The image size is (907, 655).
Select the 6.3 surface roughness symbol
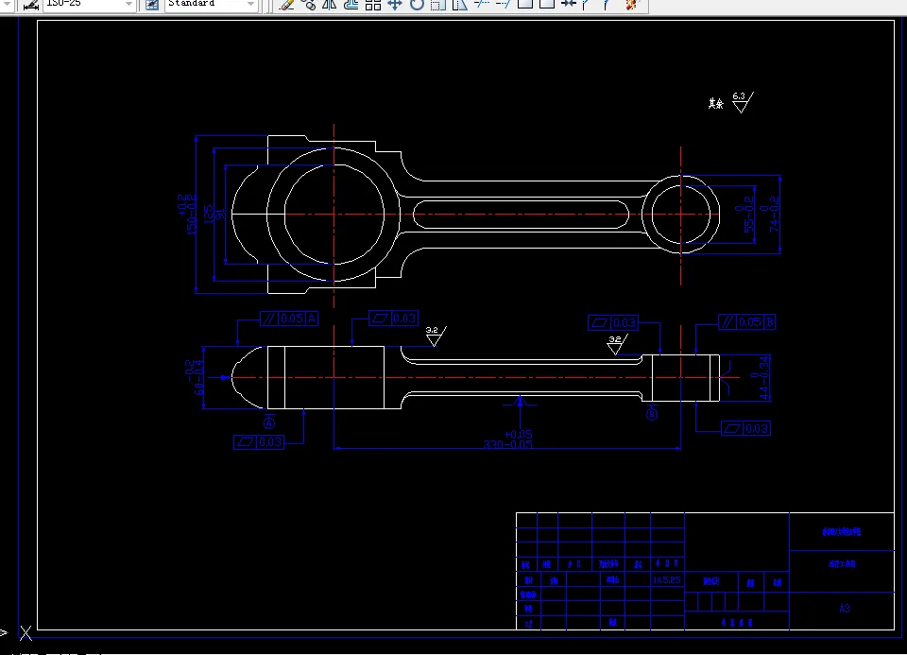click(743, 102)
